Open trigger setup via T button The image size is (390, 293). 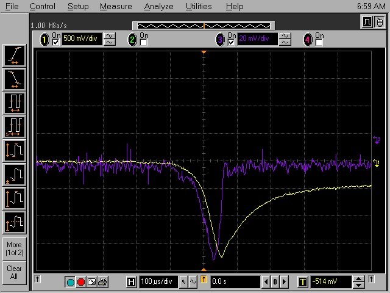tap(302, 282)
